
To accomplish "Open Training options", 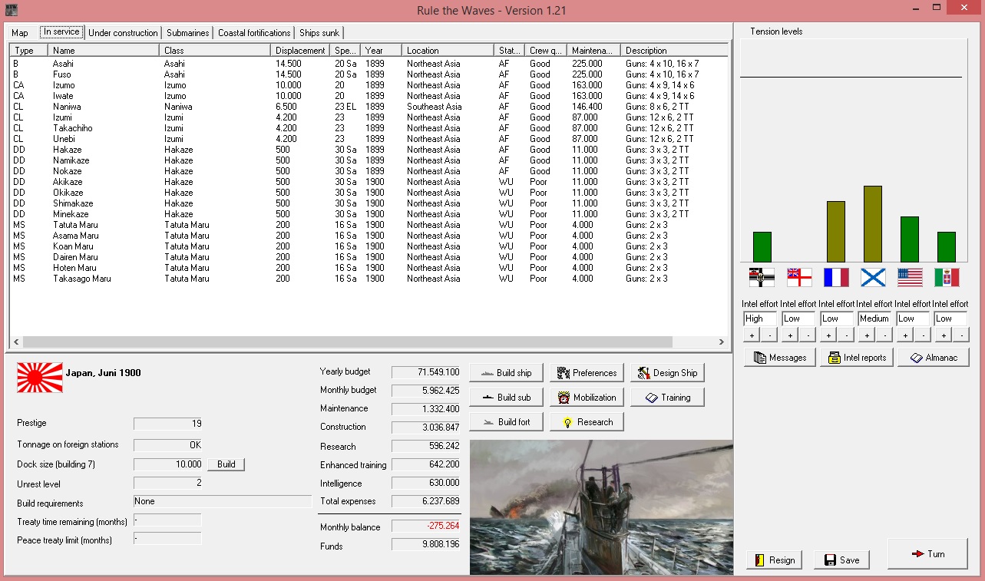I will (x=667, y=398).
